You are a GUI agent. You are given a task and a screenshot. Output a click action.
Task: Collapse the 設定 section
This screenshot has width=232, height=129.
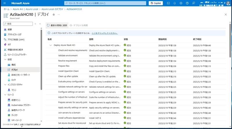coord(5,59)
